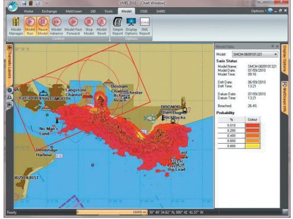The height and width of the screenshot is (219, 293).
Task: Pause the running model
Action: coord(43,26)
